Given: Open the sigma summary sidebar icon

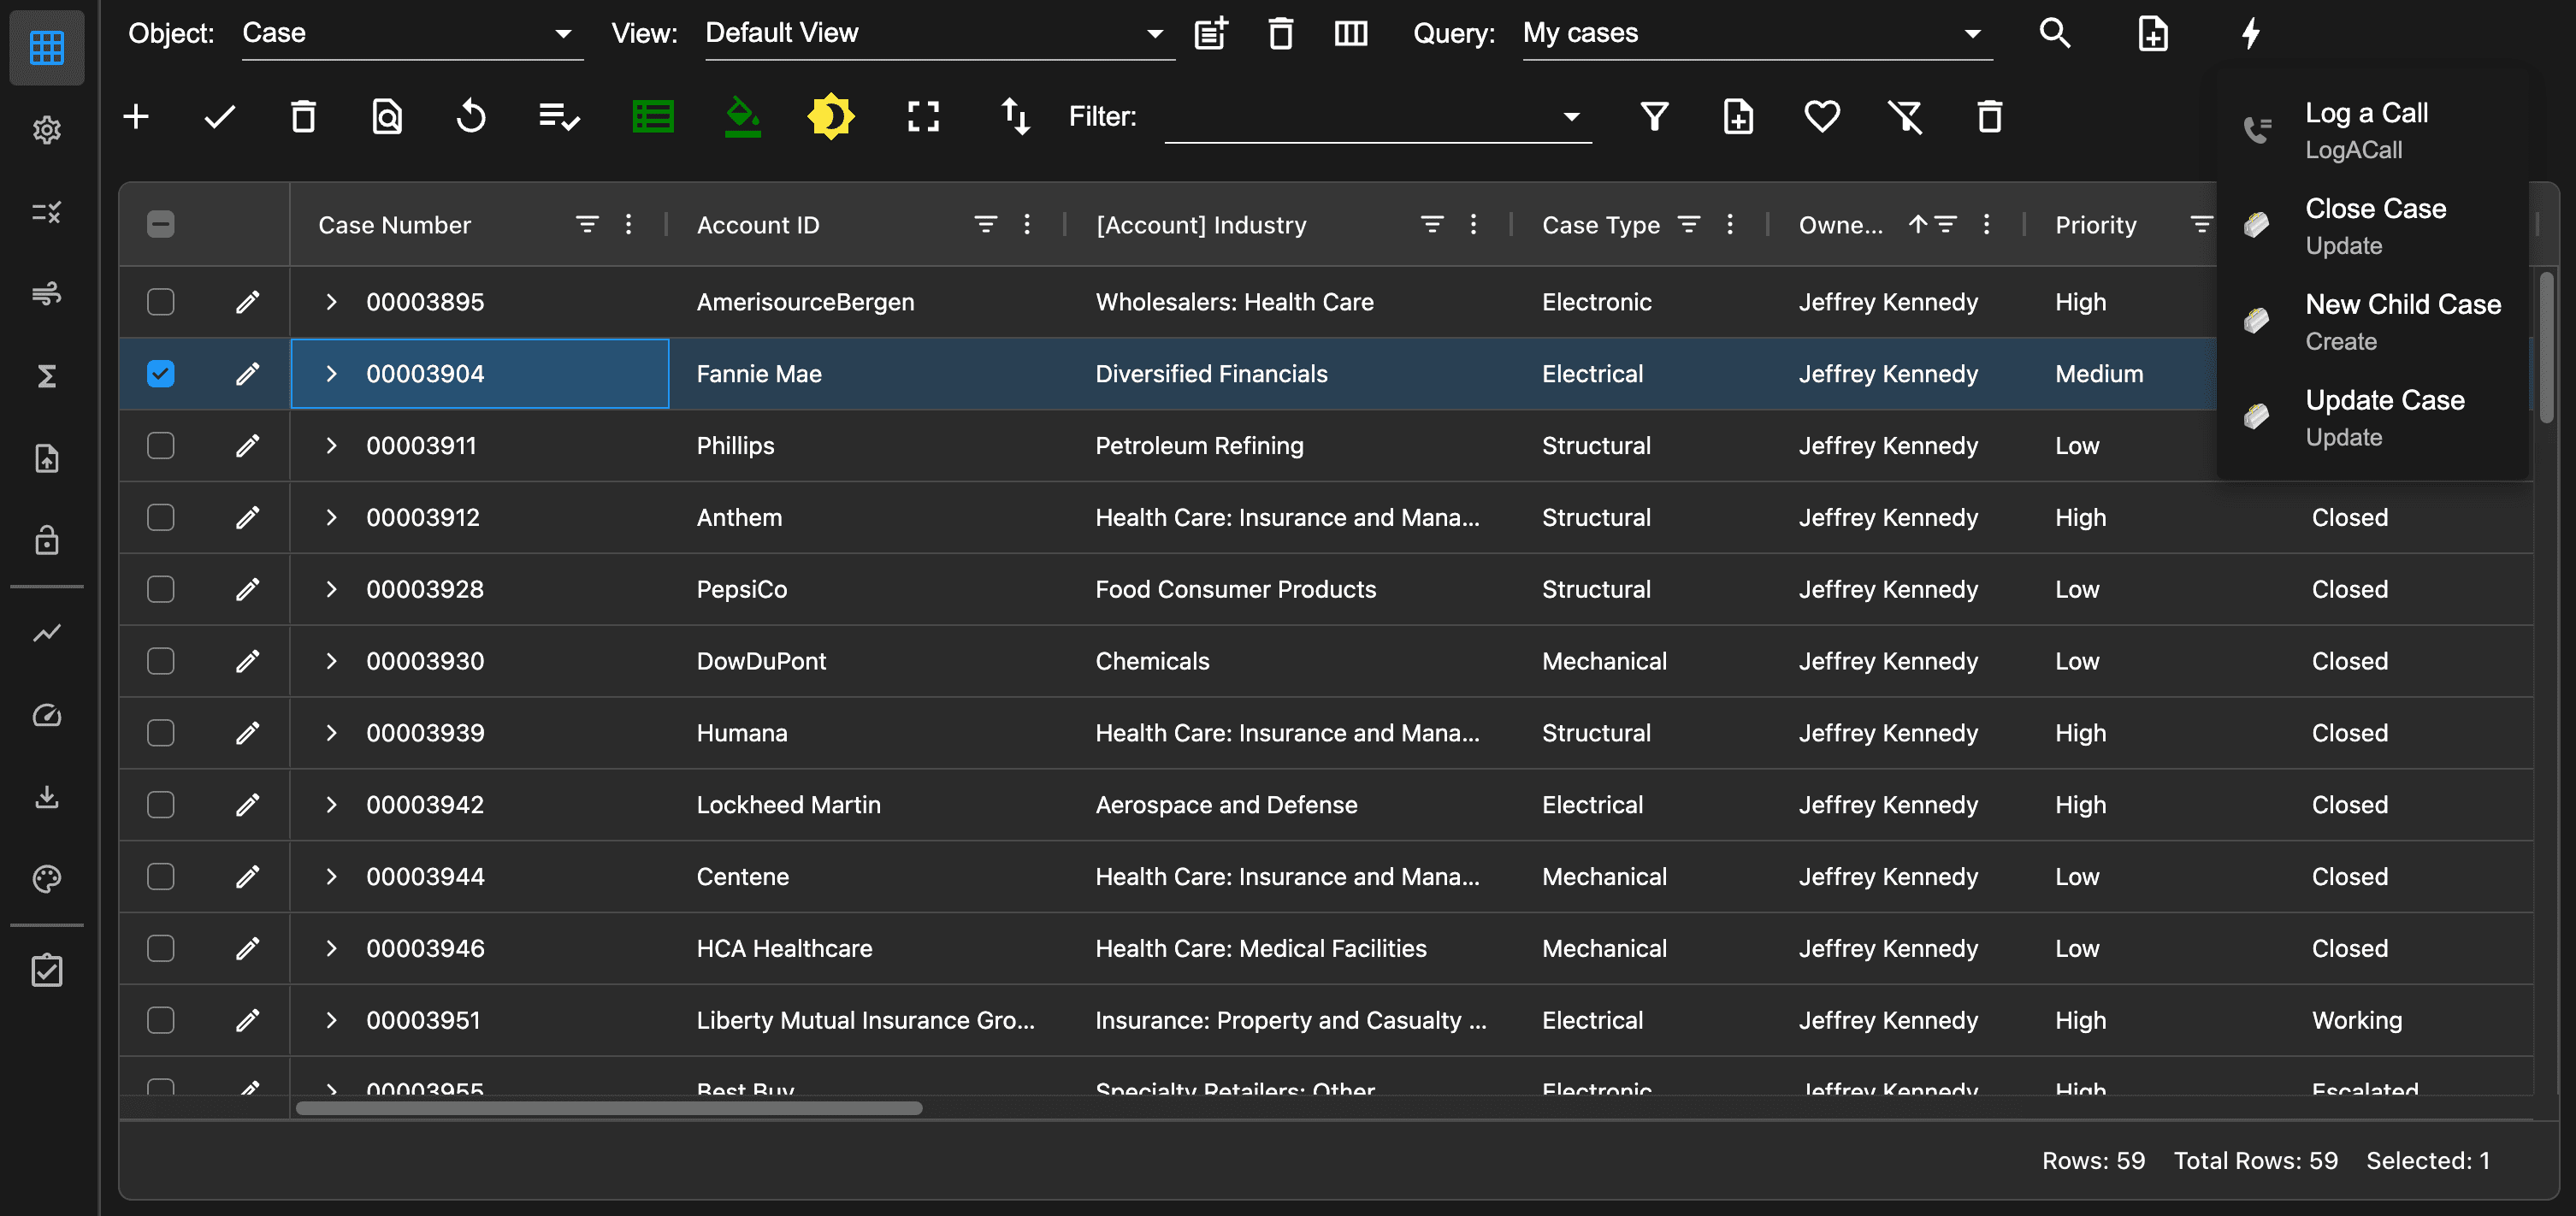Looking at the screenshot, I should tap(46, 376).
